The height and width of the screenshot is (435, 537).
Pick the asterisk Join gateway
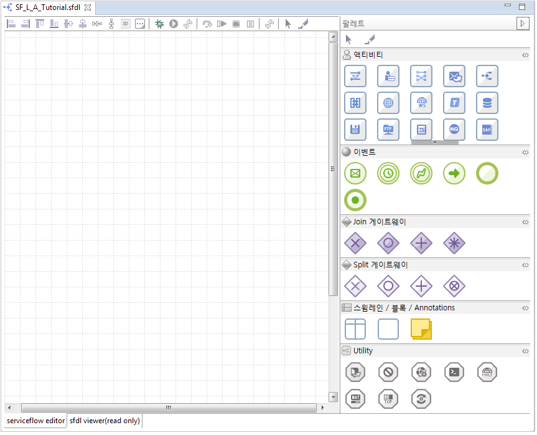454,243
